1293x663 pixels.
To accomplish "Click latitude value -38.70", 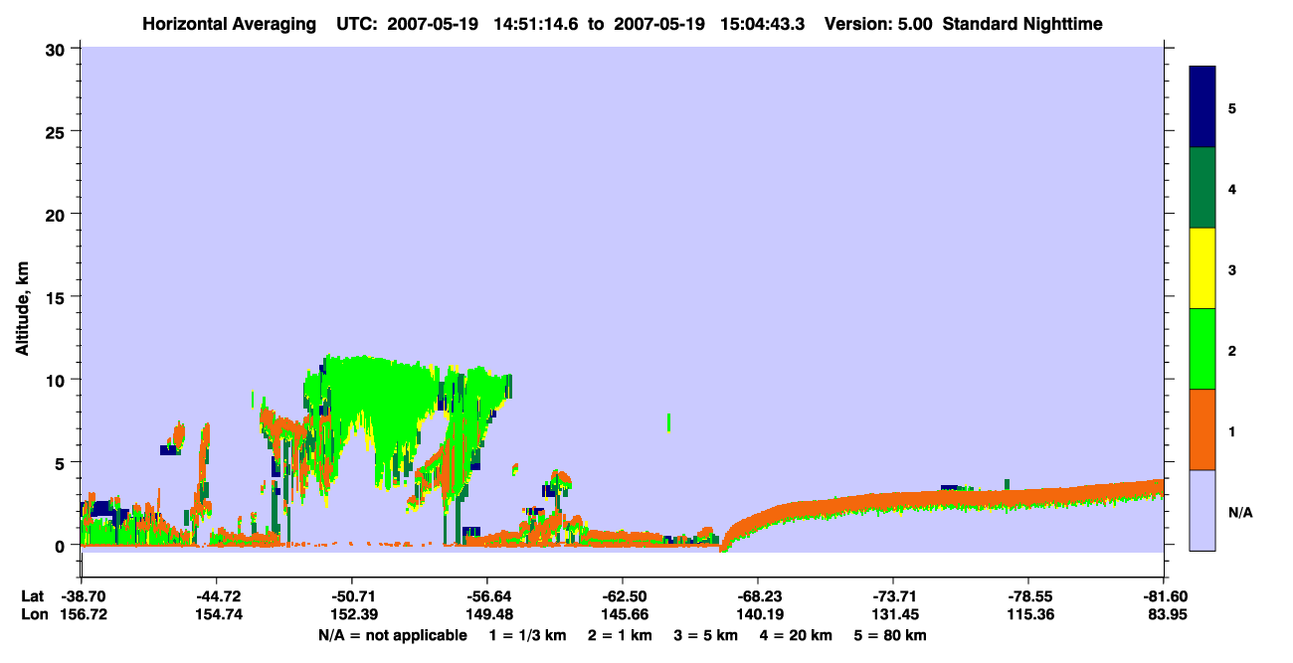I will coord(81,596).
